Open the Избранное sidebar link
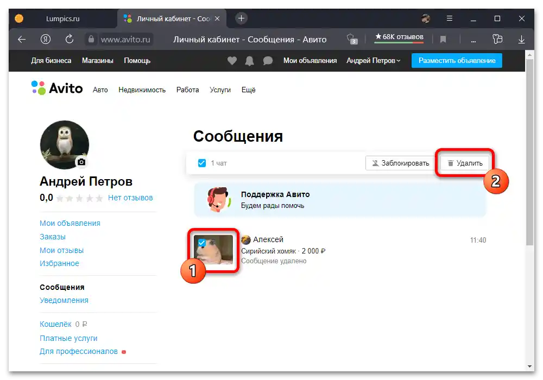 click(59, 263)
